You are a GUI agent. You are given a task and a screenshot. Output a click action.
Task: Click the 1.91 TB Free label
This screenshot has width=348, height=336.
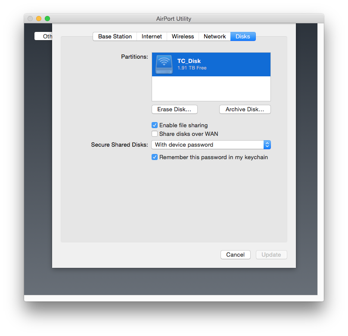192,68
